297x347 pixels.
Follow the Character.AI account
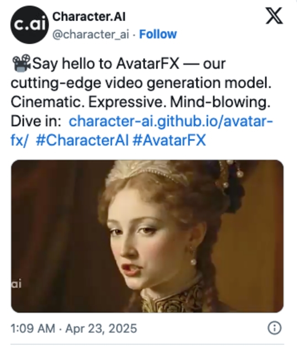coord(158,34)
